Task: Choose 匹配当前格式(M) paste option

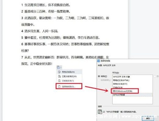Action: pyautogui.click(x=69, y=77)
